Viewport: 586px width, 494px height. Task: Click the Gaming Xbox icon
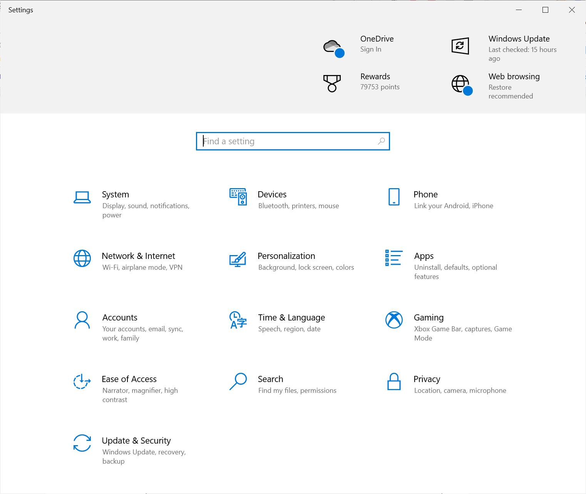coord(394,320)
